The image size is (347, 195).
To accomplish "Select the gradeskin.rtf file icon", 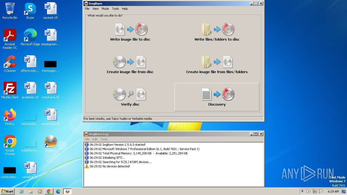I will [30, 90].
